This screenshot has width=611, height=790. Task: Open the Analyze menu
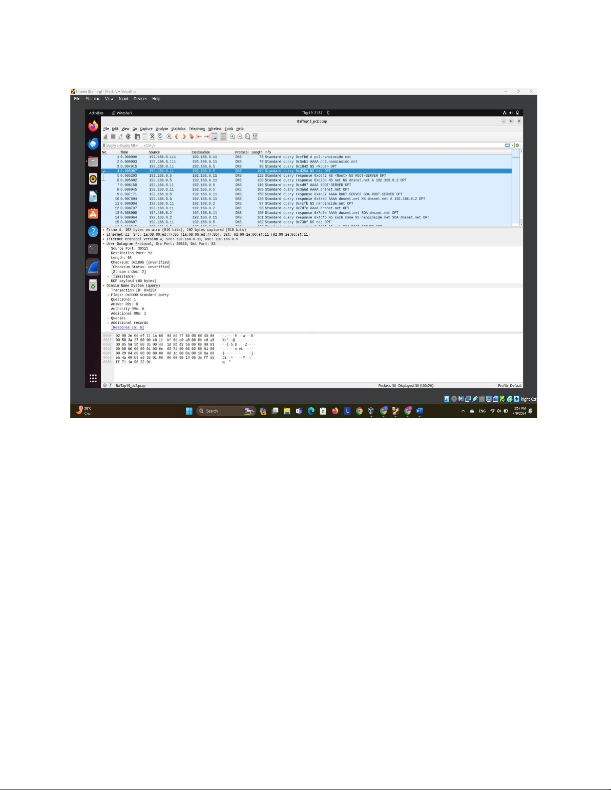(x=162, y=129)
